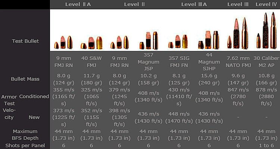
Task: Click the Maximum BFS Depth row label
Action: pos(25,135)
